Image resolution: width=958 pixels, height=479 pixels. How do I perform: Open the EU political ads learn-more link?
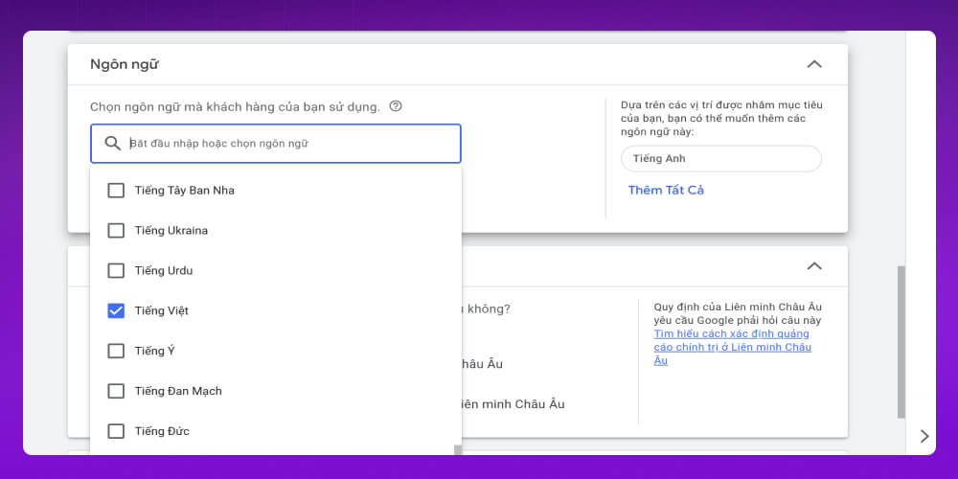click(x=732, y=347)
